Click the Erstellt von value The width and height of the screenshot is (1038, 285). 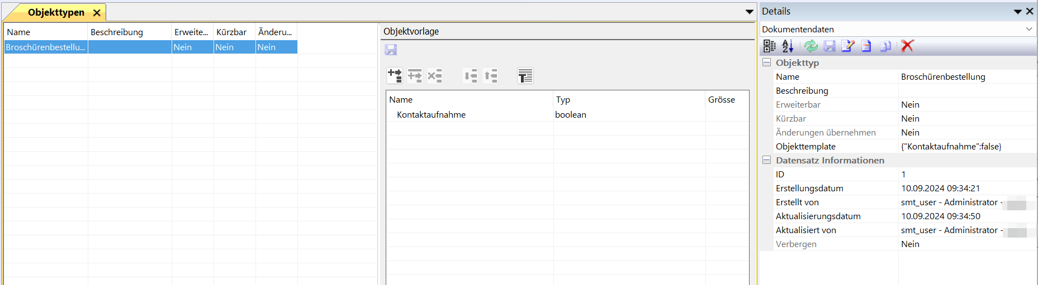pos(967,202)
